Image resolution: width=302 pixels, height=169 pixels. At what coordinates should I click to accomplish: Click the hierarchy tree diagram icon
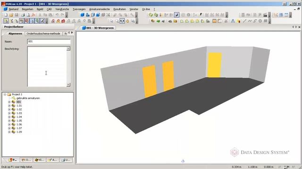[233, 21]
